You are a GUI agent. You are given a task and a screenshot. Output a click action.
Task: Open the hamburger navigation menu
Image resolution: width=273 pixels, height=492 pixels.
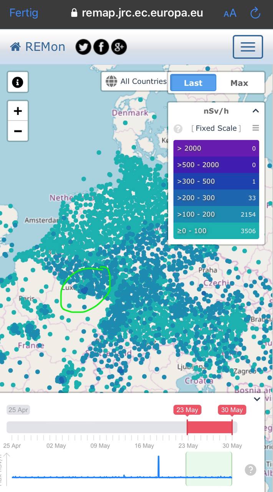(x=248, y=47)
